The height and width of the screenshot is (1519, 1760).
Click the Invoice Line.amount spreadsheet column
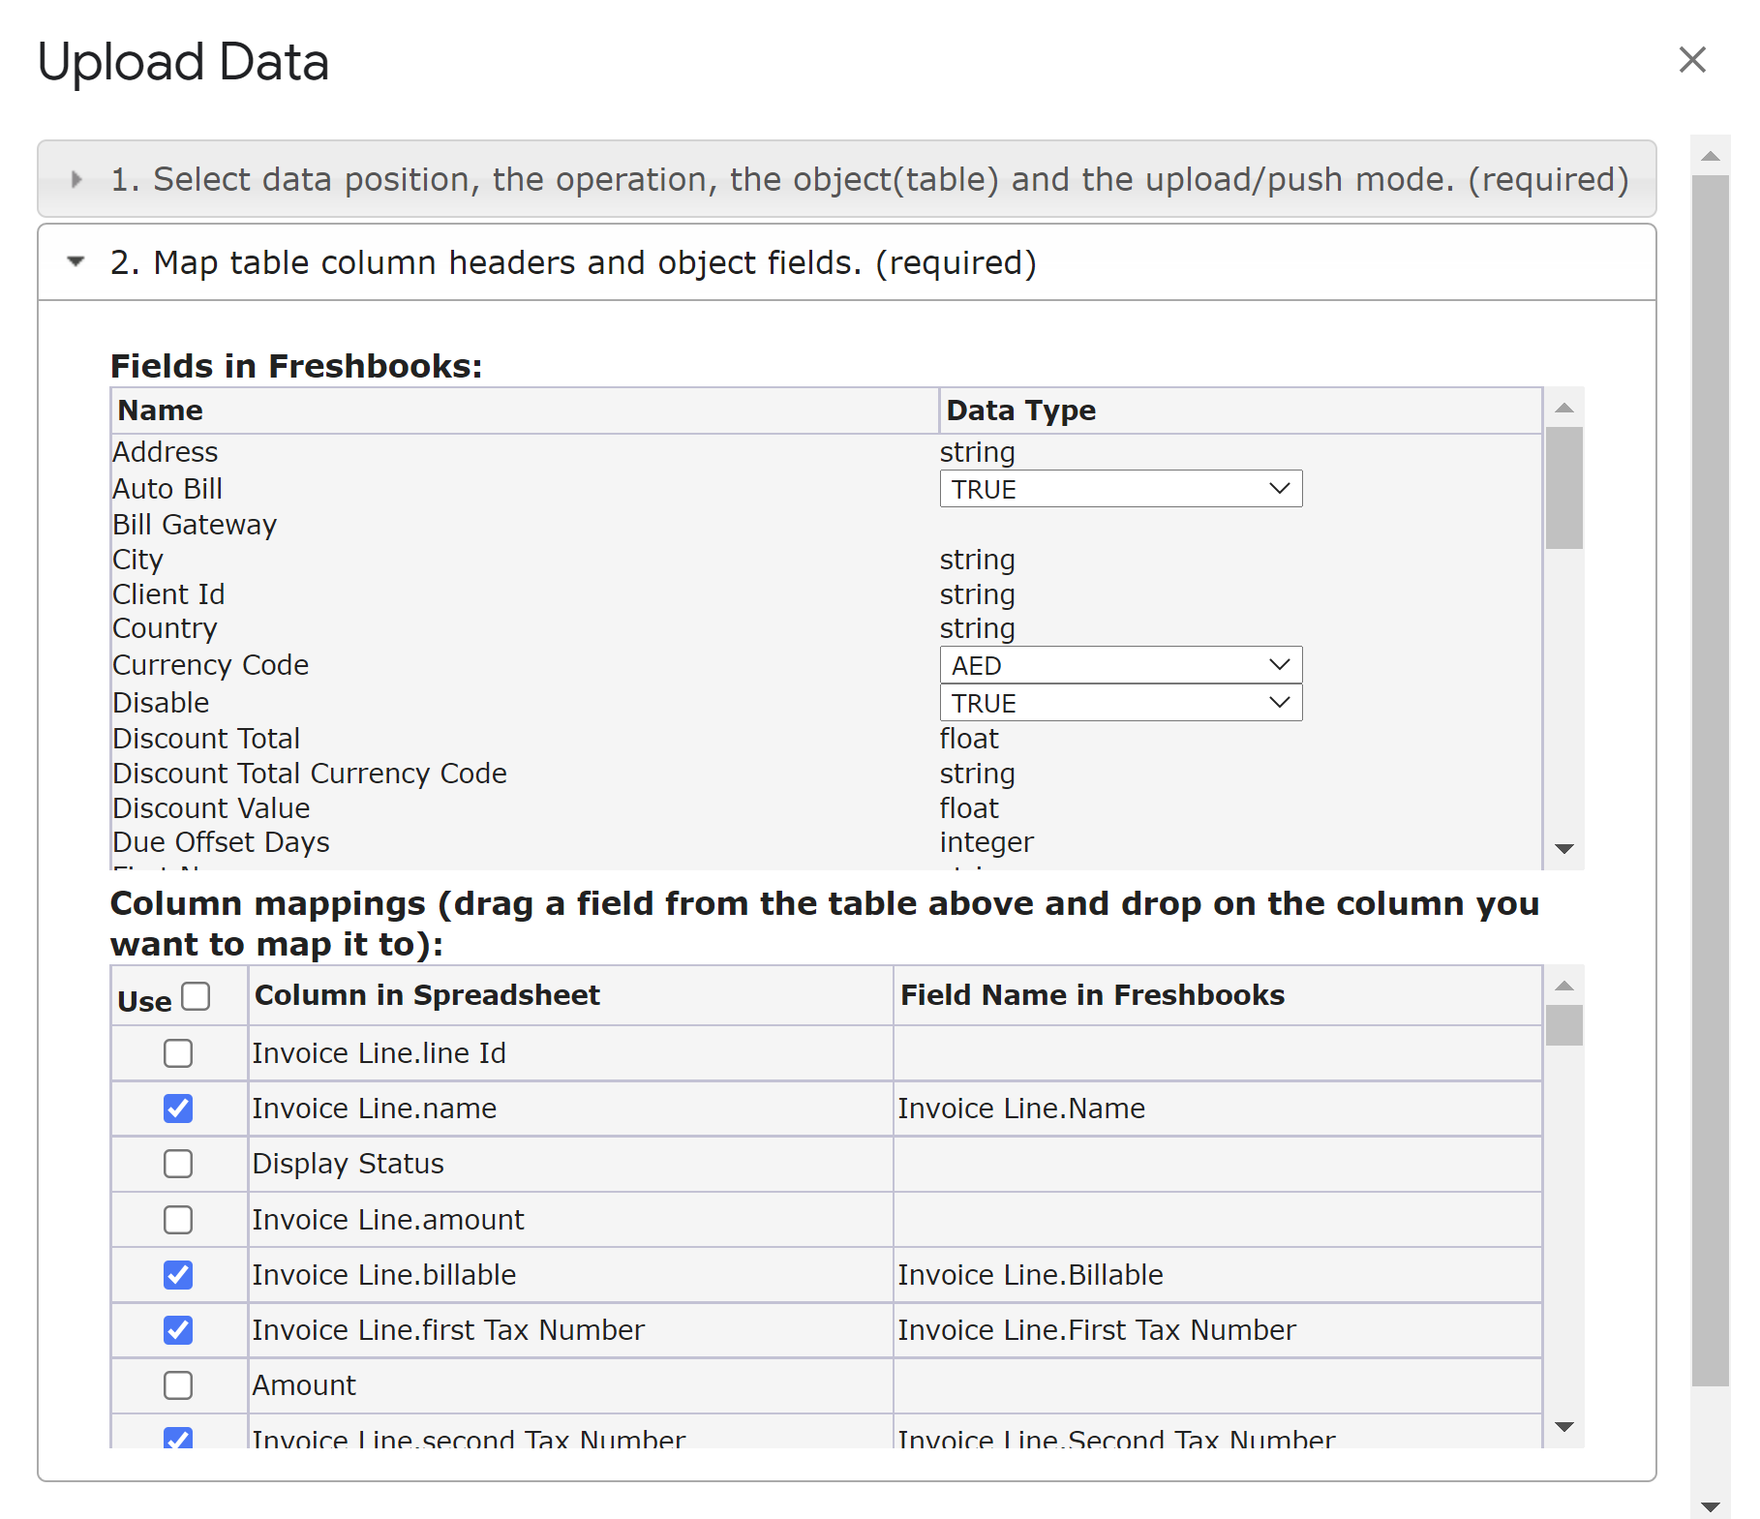coord(570,1220)
